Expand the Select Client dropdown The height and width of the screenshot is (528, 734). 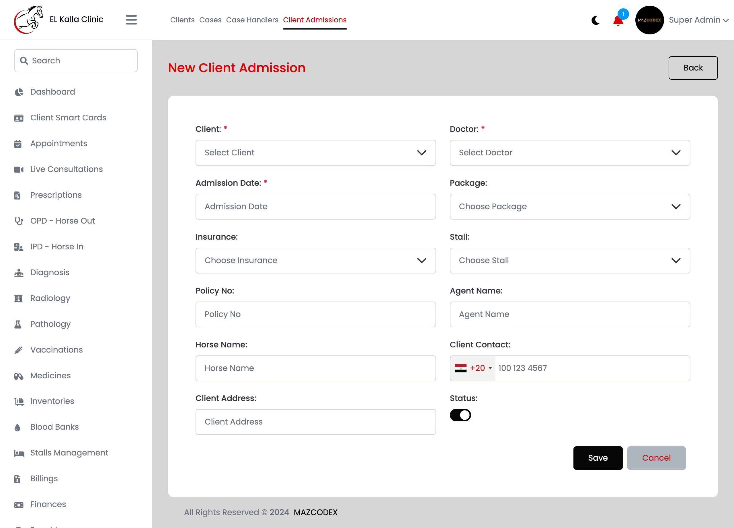point(316,153)
